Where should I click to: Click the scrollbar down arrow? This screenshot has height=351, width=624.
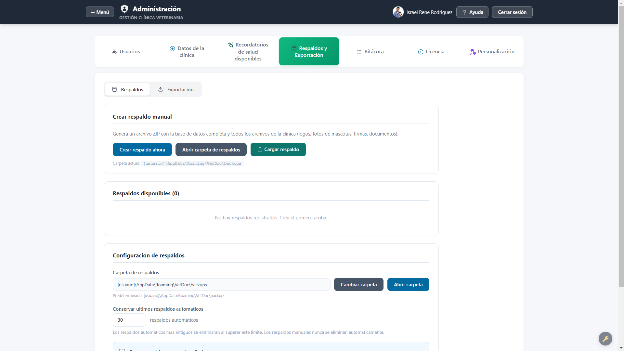click(621, 348)
